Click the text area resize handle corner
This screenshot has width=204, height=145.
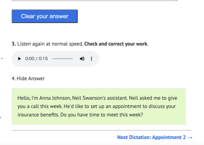tap(176, 0)
